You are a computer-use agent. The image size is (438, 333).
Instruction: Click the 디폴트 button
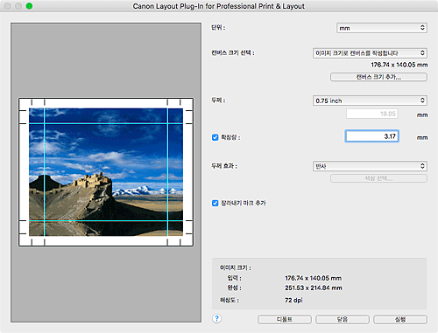click(x=285, y=320)
